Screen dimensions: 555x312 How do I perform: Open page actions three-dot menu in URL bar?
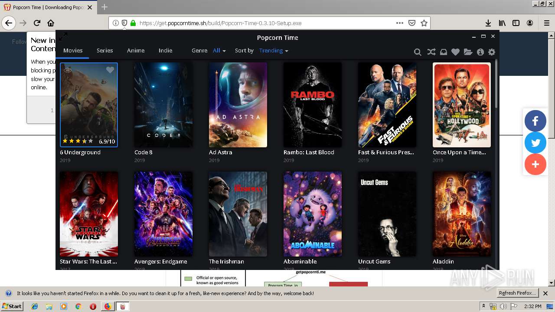coord(400,23)
